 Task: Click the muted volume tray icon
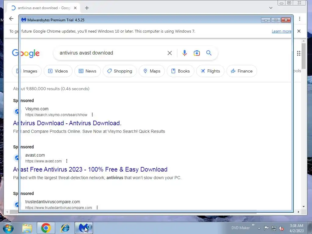[281, 228]
